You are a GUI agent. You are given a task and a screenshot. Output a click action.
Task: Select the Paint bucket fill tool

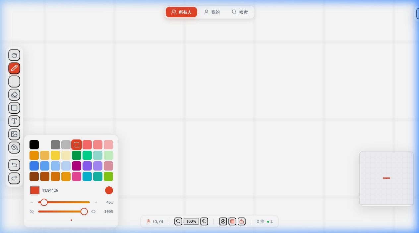pos(14,147)
